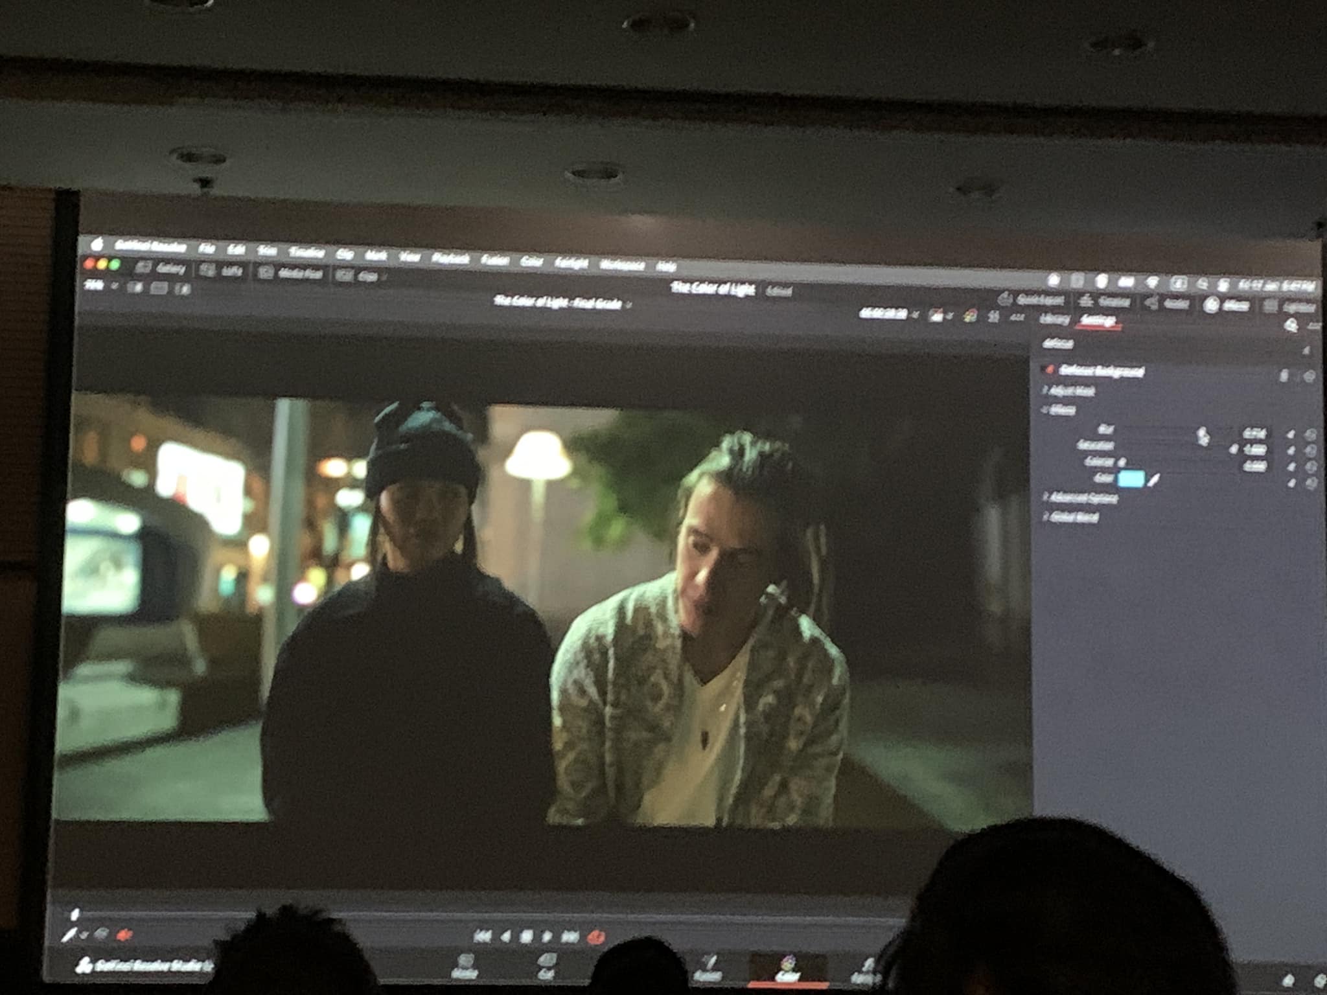Toggle the LUTs panel
Screen dimensions: 1327x995
[222, 271]
